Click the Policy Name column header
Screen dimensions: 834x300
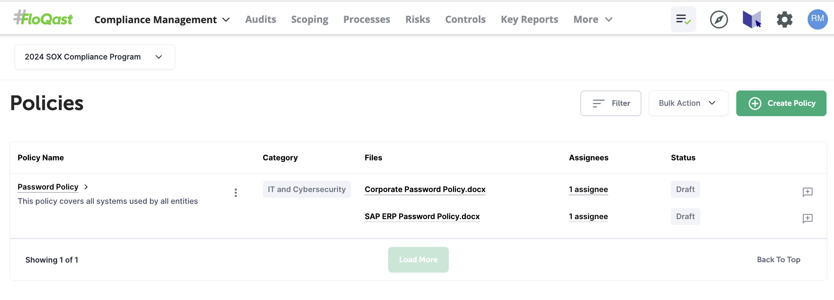(41, 158)
